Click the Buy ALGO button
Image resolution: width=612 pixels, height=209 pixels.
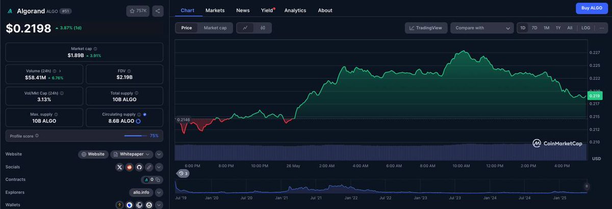pyautogui.click(x=592, y=8)
